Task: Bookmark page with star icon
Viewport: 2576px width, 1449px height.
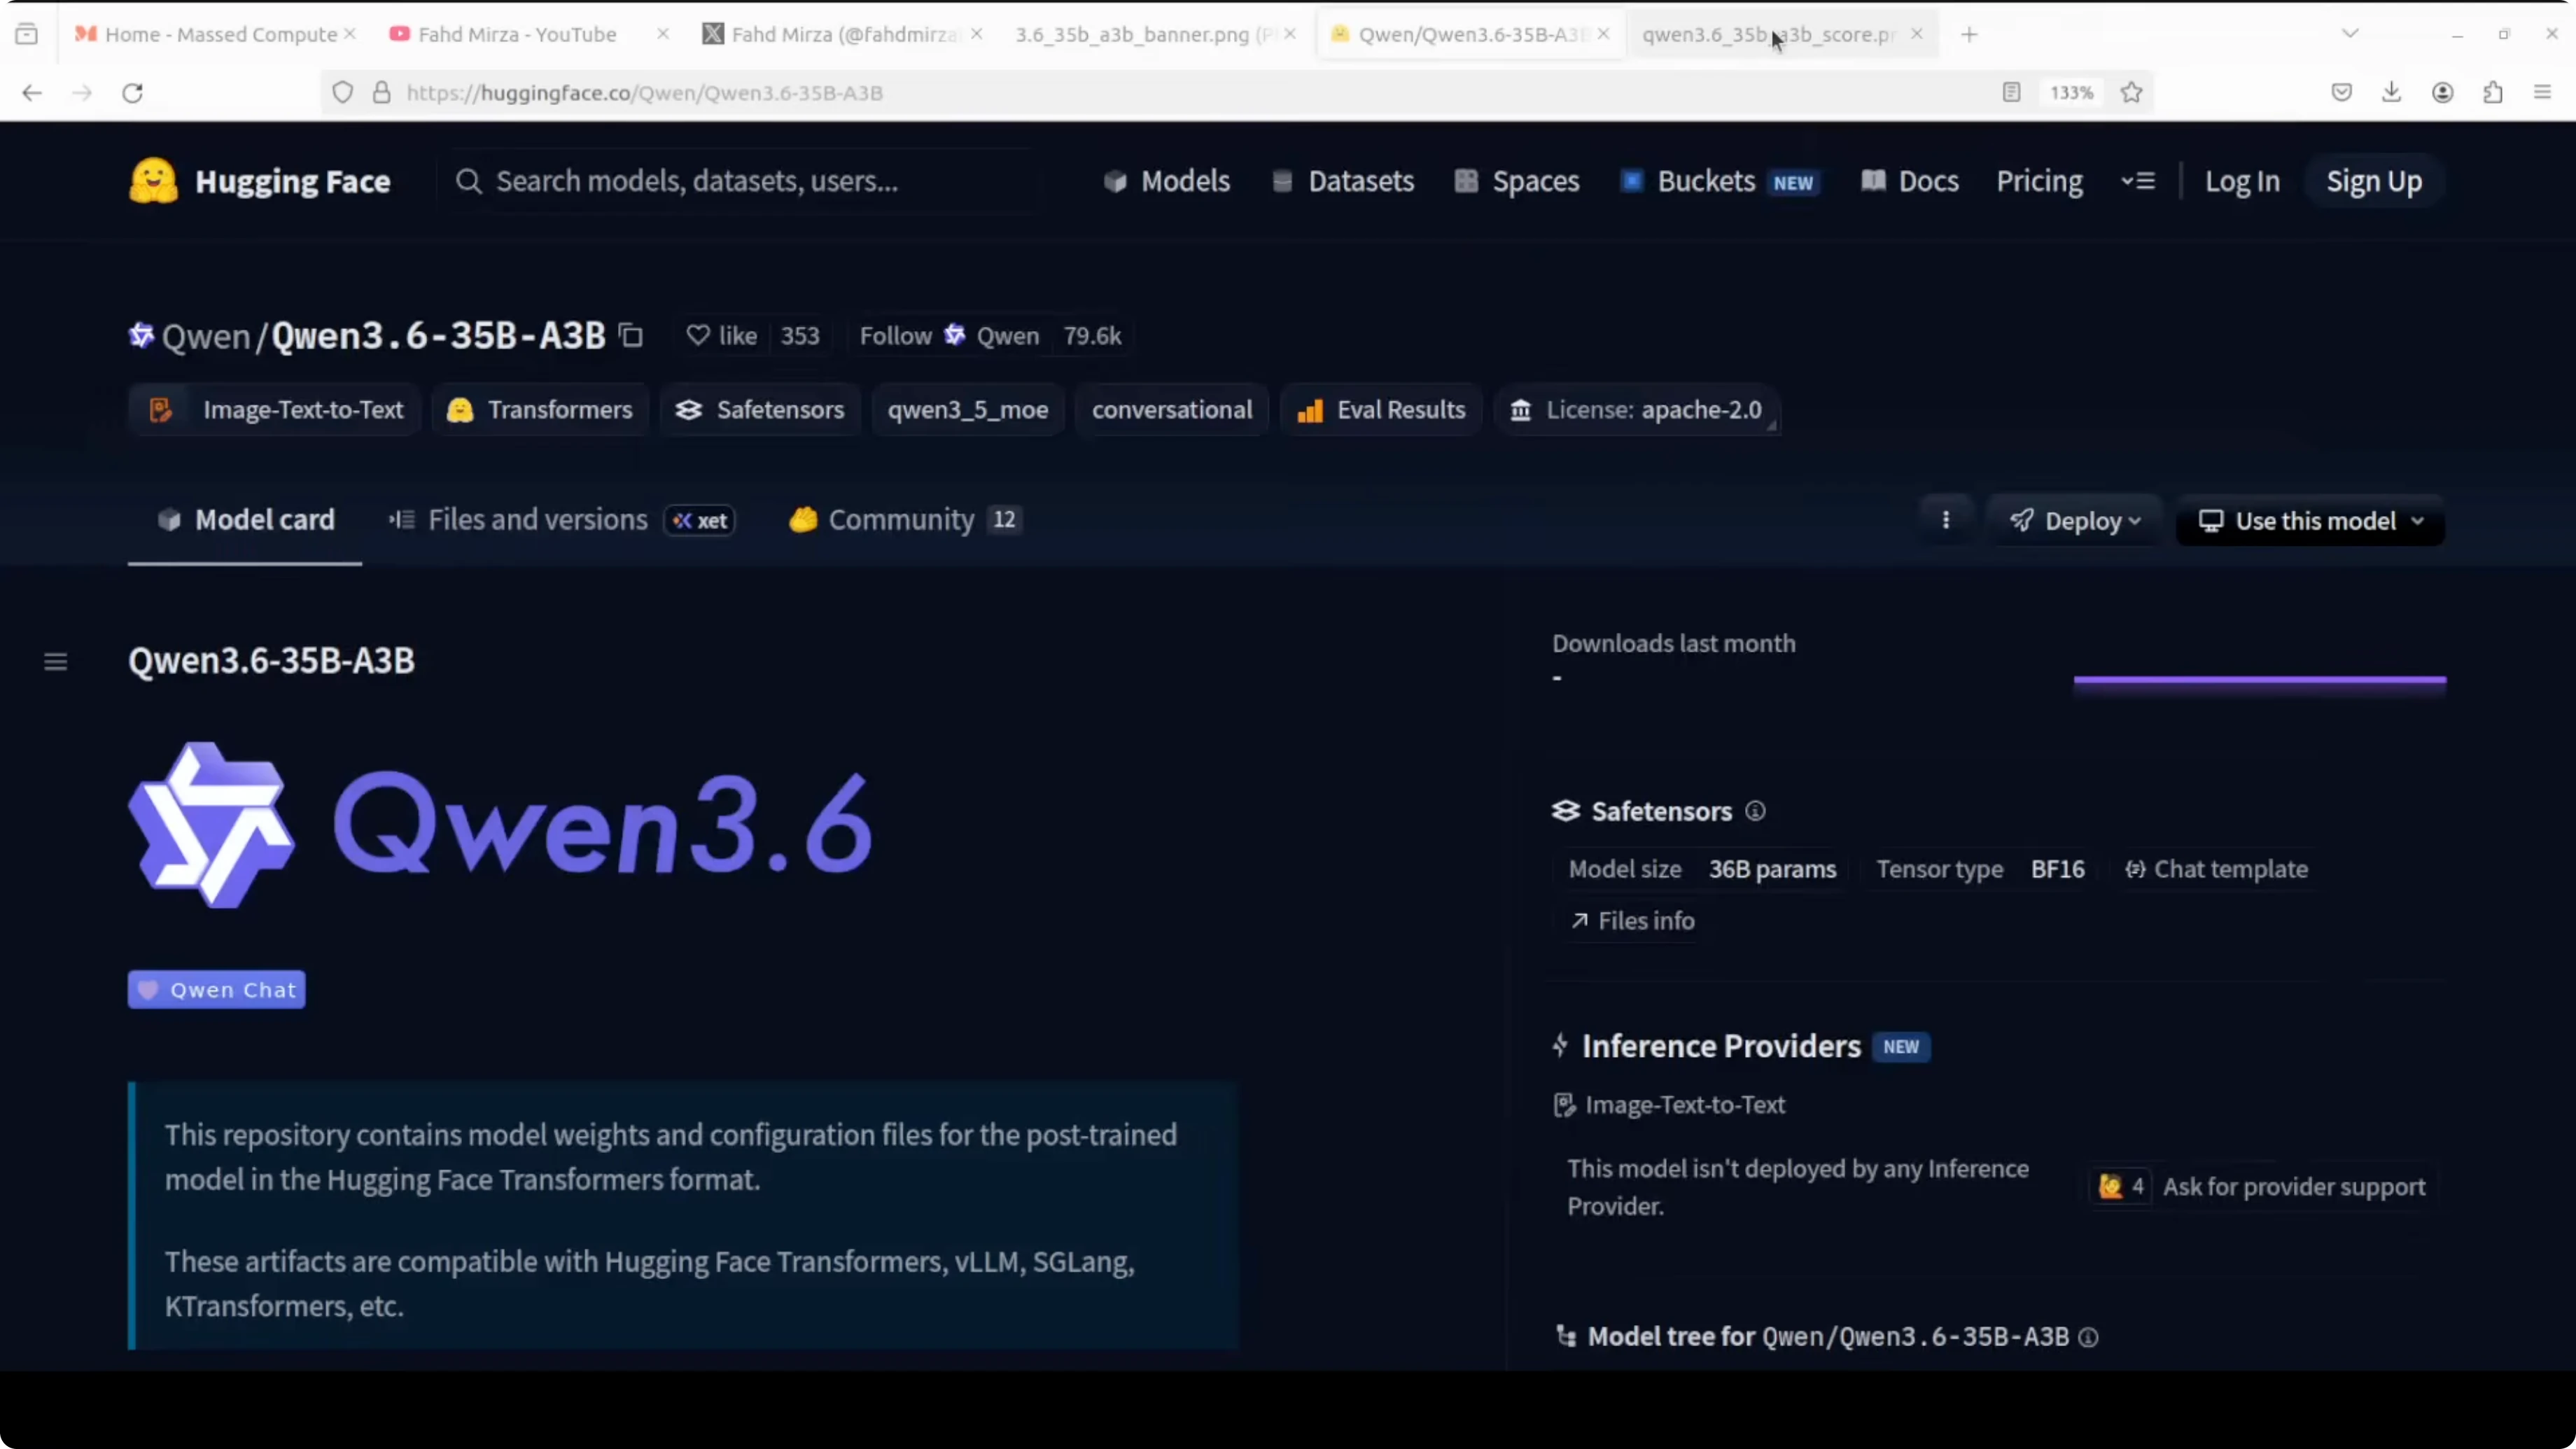Action: point(2131,92)
